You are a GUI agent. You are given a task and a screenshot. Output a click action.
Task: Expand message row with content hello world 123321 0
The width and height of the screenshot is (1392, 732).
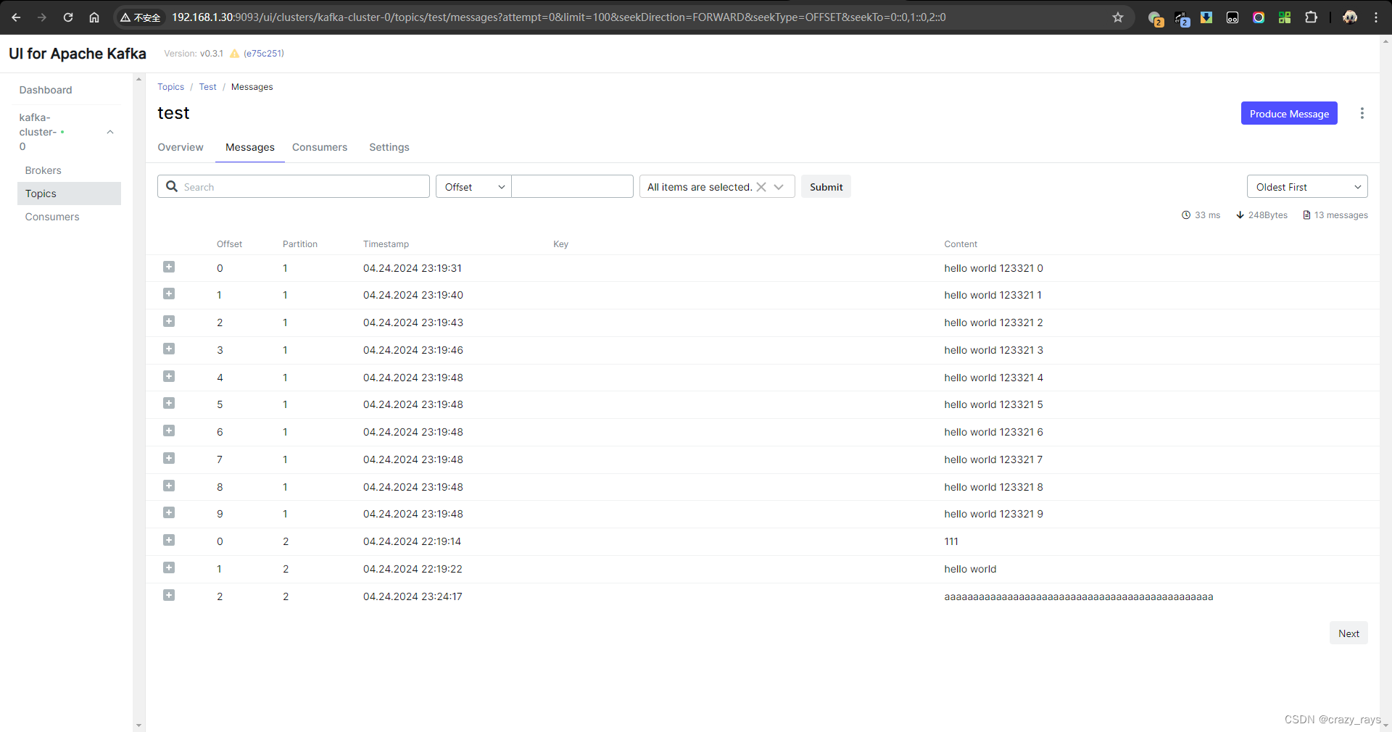[169, 267]
